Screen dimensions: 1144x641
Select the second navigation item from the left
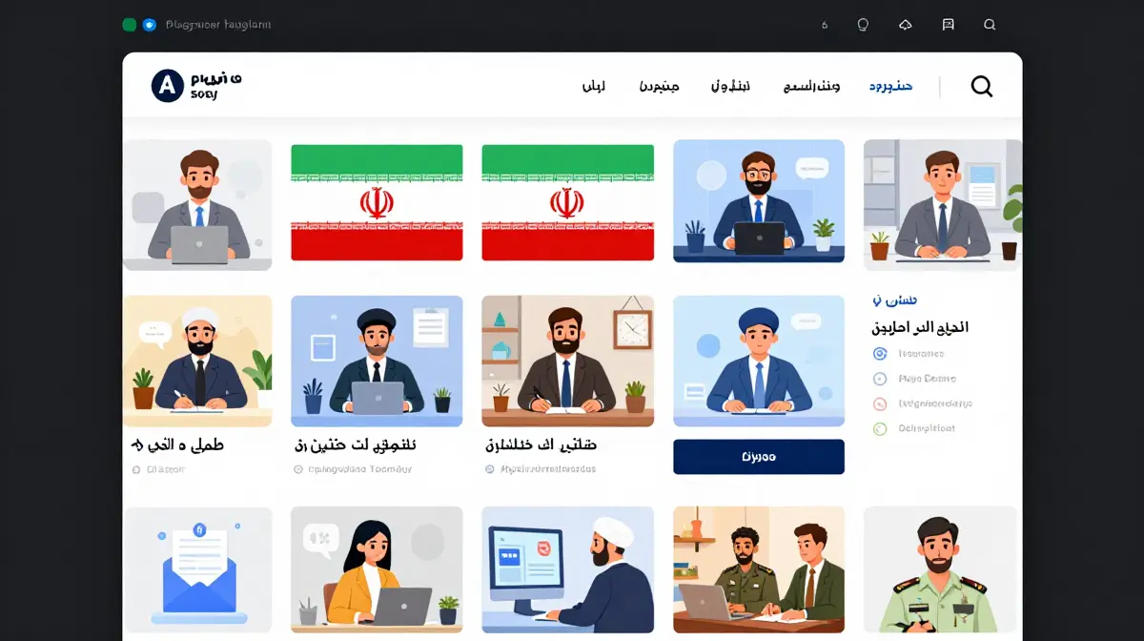point(659,87)
